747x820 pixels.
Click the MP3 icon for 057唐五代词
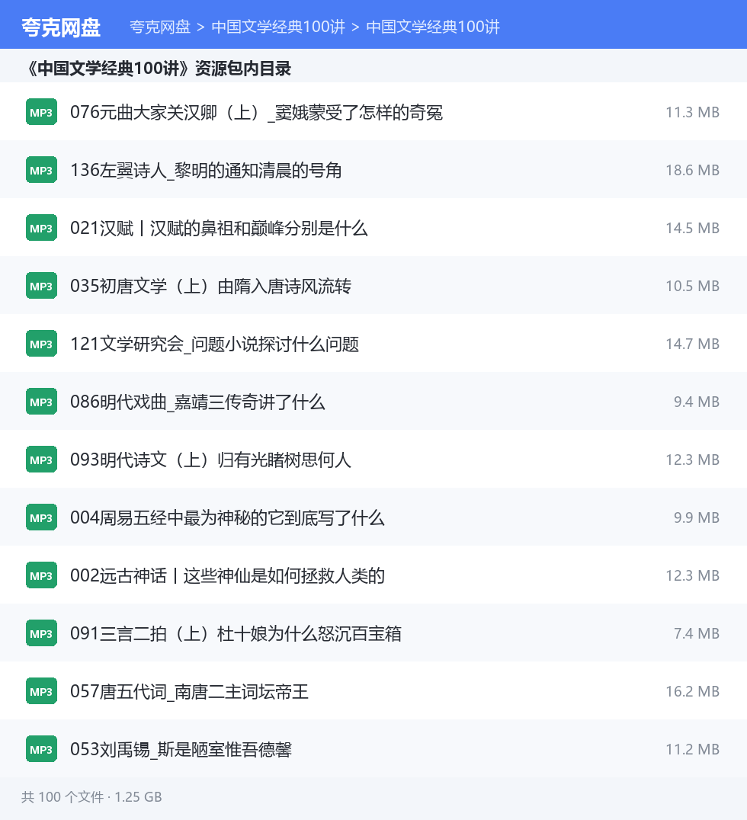(x=41, y=691)
